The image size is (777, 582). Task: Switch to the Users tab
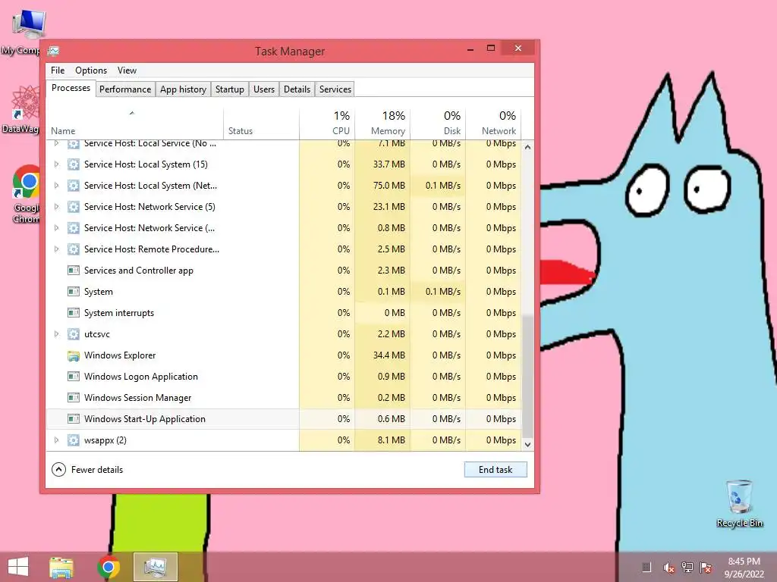(x=263, y=89)
